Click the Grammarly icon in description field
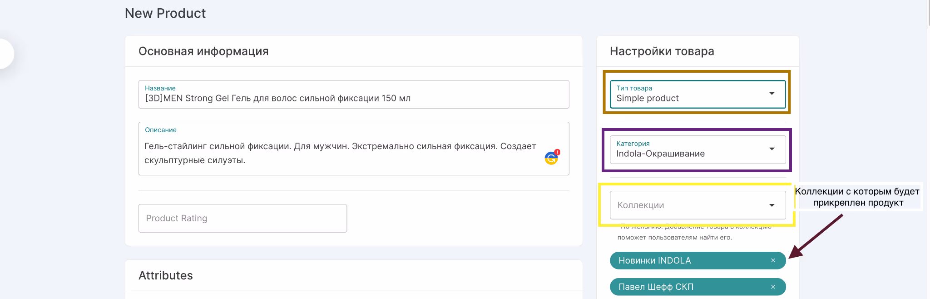 point(552,158)
